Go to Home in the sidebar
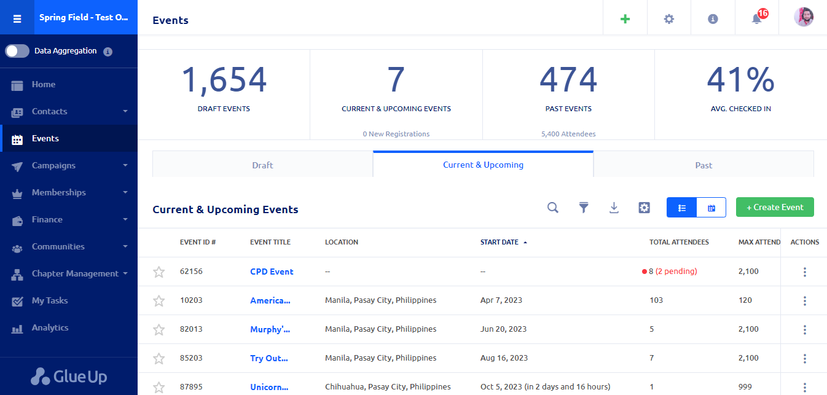The image size is (827, 395). [x=69, y=84]
